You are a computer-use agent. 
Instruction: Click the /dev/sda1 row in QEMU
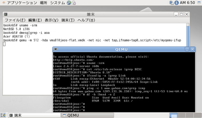click(x=93, y=101)
